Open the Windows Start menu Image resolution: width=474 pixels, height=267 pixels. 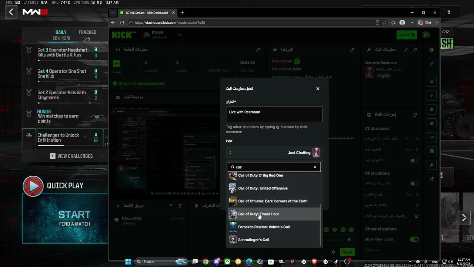(x=128, y=261)
